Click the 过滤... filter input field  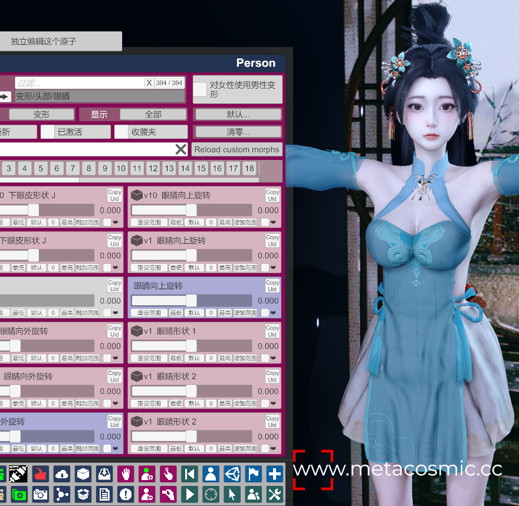click(80, 83)
